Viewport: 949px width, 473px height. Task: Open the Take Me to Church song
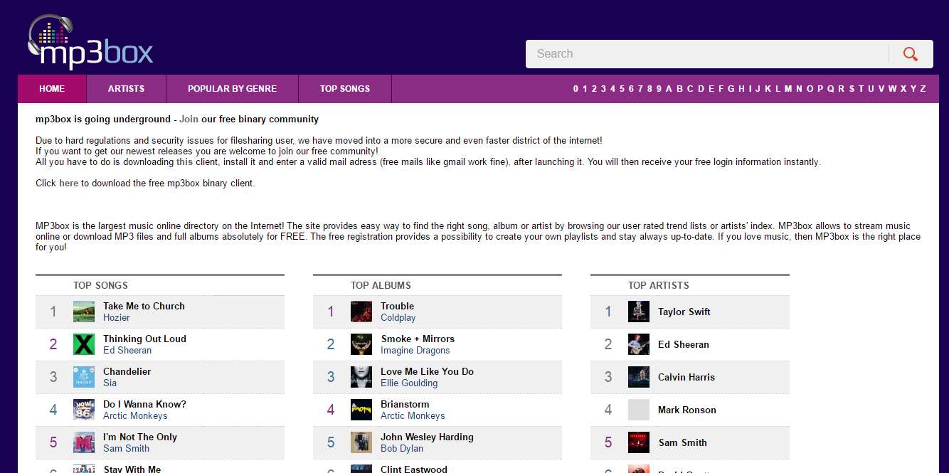pyautogui.click(x=144, y=306)
